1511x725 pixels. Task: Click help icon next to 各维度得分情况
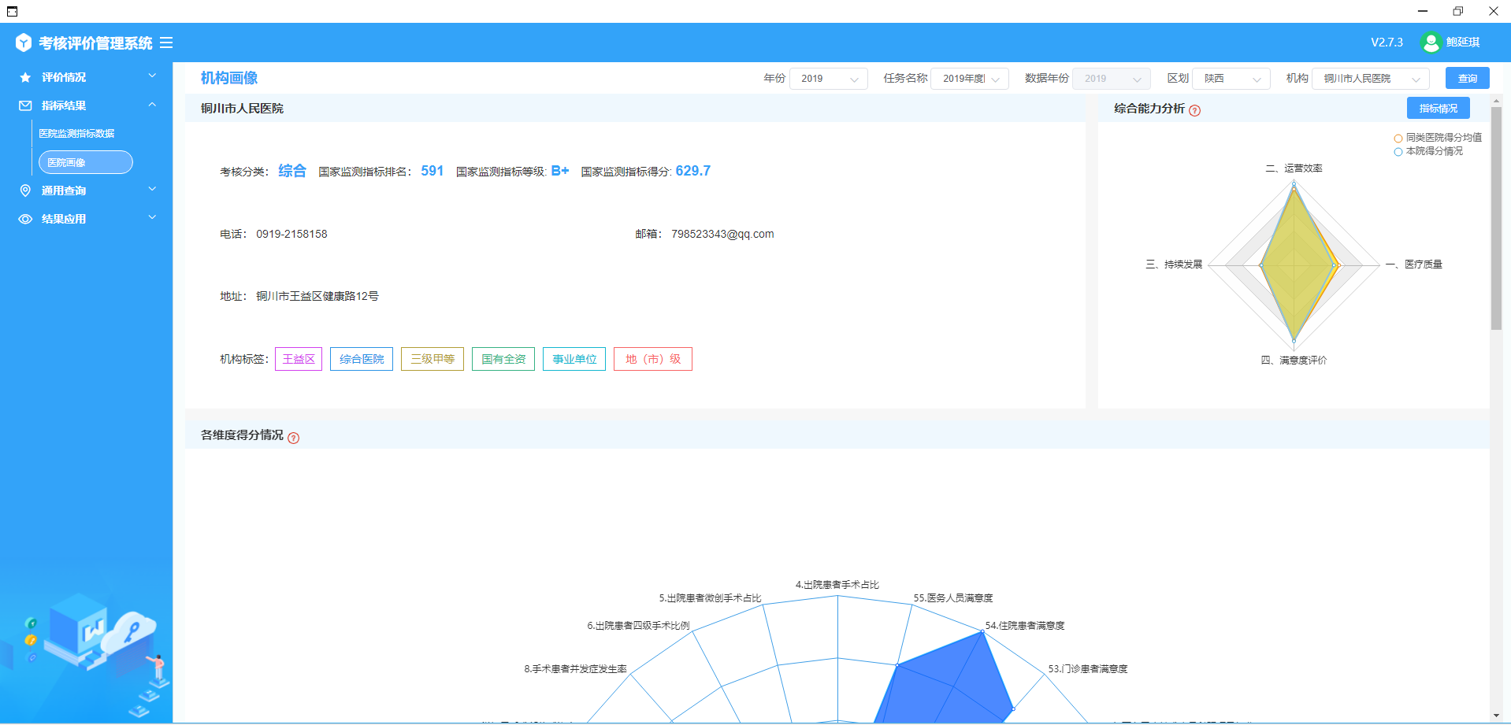point(293,438)
